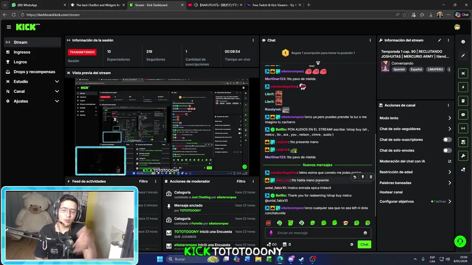472x265 pixels.
Task: Open the emoji picker in message box
Action: tap(365, 233)
